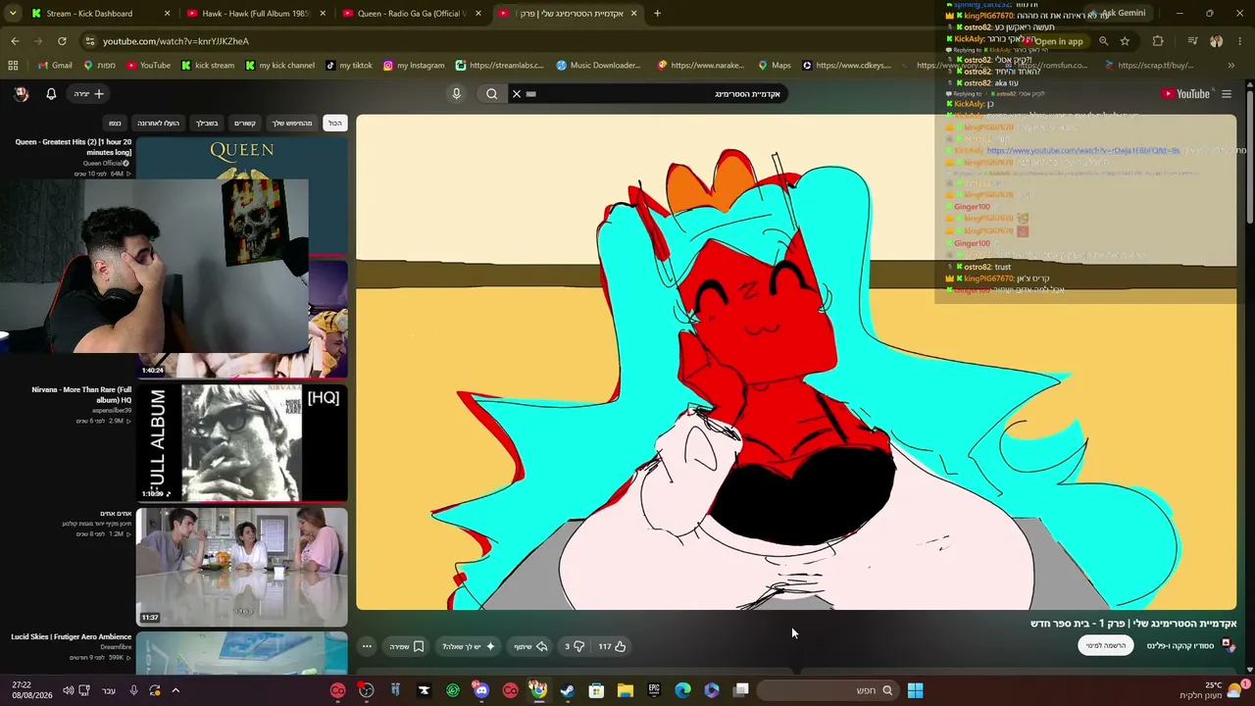Screen dimensions: 1255x706
Task: Like the video with 117 likes
Action: point(612,646)
